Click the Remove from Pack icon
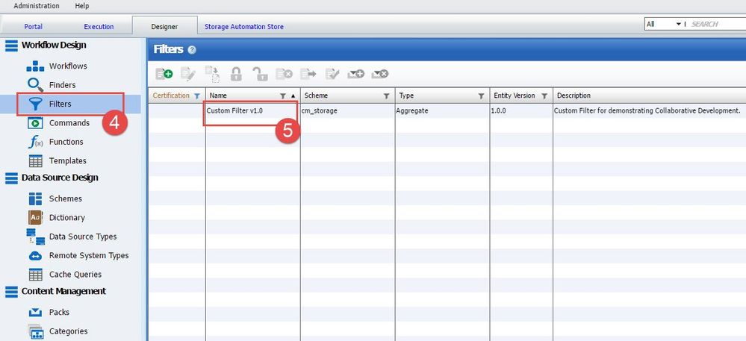Viewport: 746px width, 341px height. (x=380, y=74)
